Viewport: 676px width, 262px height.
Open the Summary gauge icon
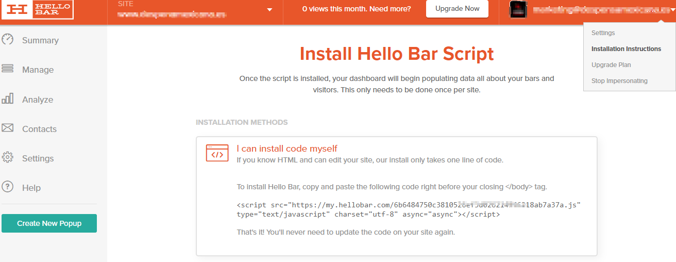[7, 40]
